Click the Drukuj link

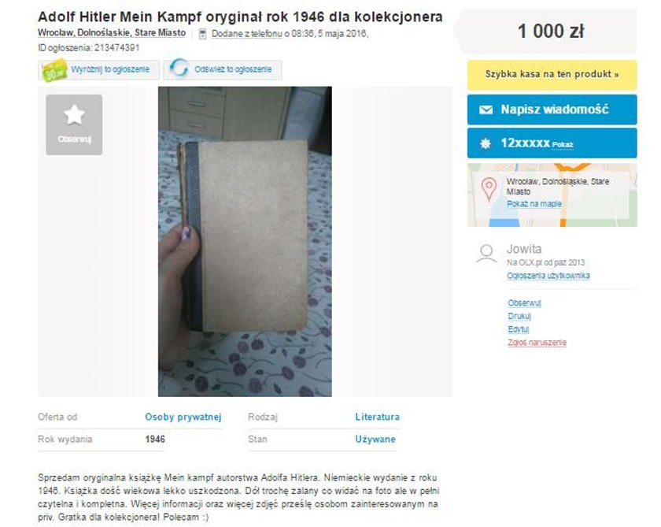coord(519,316)
